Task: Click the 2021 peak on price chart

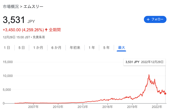Action: (149, 75)
